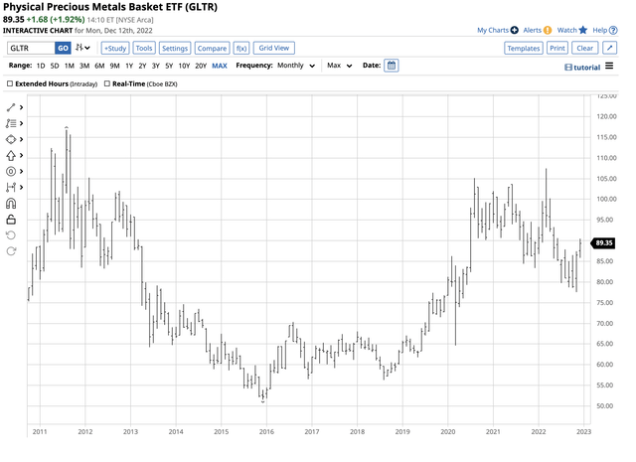636x462 pixels.
Task: Select the 20Y range
Action: pos(201,66)
